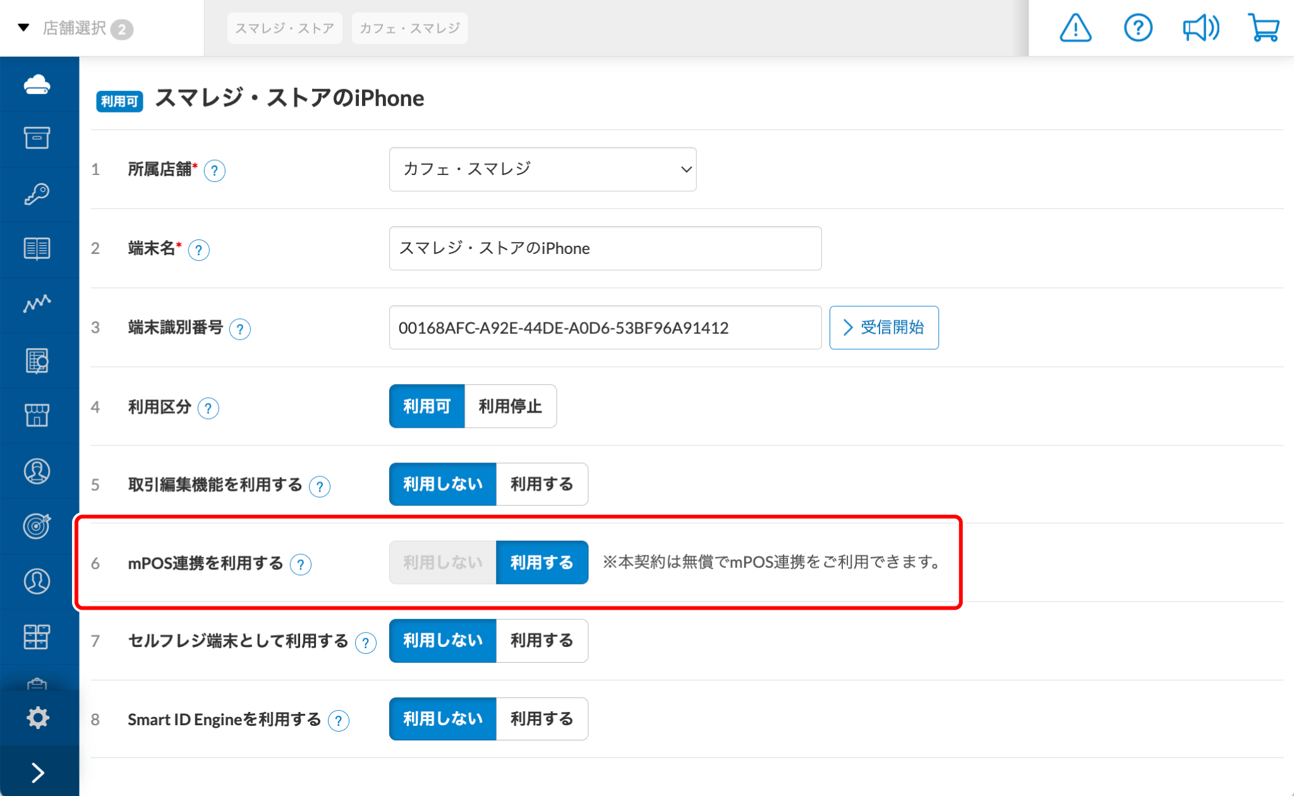Open the lower person circle sidebar icon

tap(37, 581)
